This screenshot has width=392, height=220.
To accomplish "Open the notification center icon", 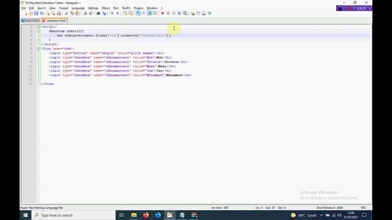I will click(364, 215).
